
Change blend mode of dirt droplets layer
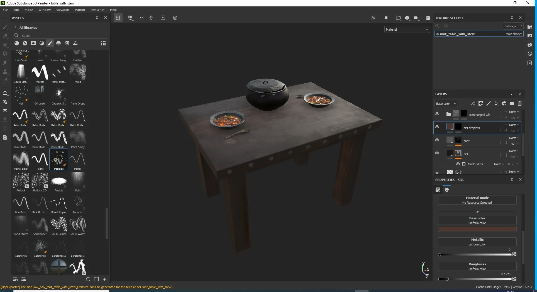[x=514, y=125]
